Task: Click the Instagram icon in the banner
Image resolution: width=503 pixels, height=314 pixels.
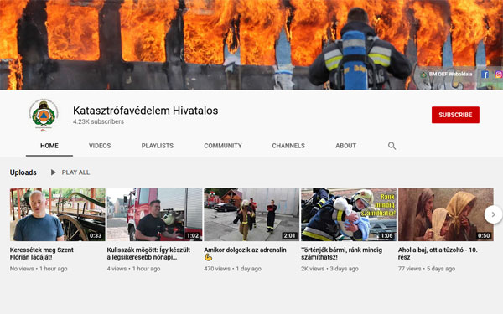Action: coord(499,75)
